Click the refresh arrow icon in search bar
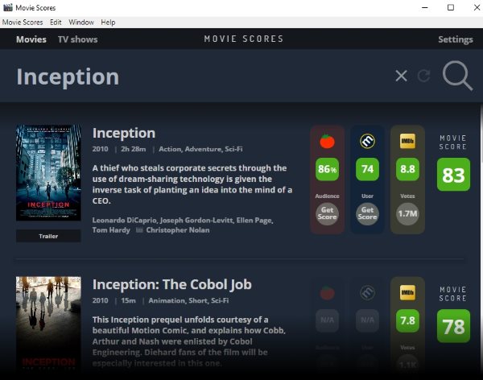The width and height of the screenshot is (483, 380). (424, 76)
